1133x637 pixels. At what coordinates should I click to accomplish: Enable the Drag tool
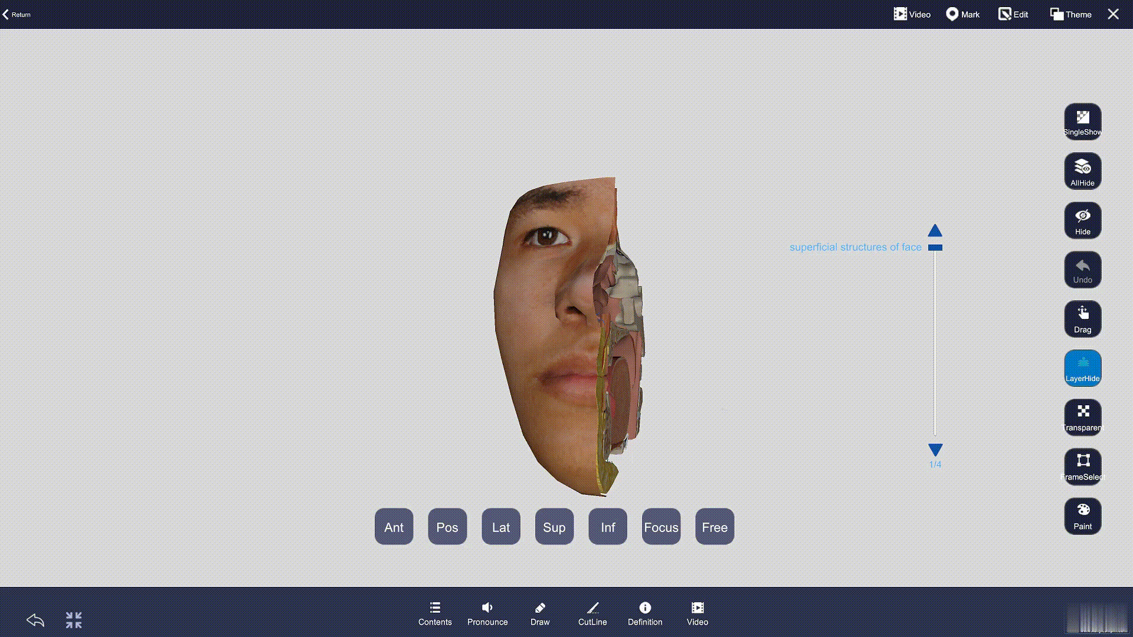click(x=1082, y=318)
